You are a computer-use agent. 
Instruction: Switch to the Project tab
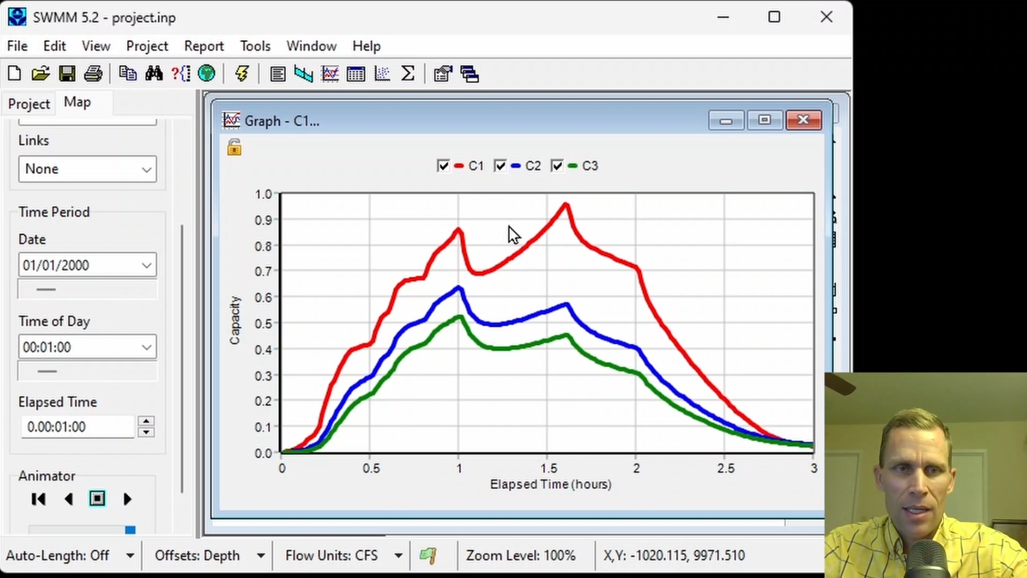29,104
